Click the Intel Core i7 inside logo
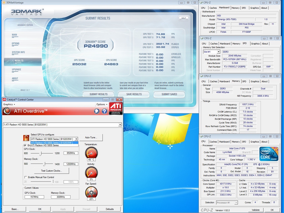The width and height of the screenshot is (284, 213). click(x=268, y=154)
